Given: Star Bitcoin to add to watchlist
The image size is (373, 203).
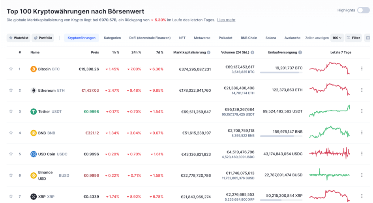Looking at the screenshot, I should click(11, 69).
